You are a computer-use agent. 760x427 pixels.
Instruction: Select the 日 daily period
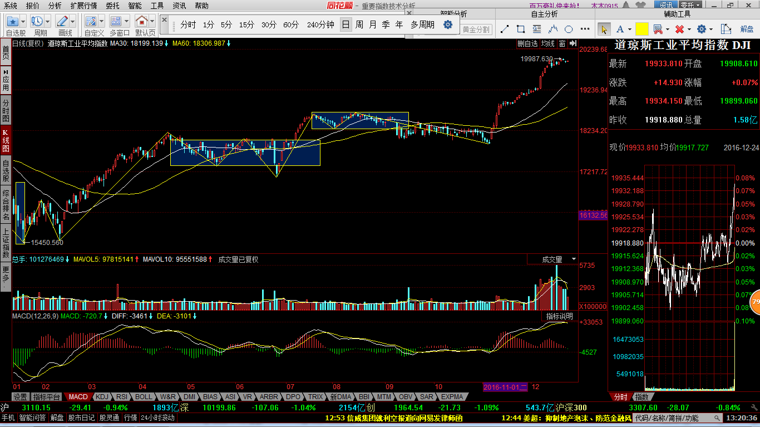pos(346,24)
